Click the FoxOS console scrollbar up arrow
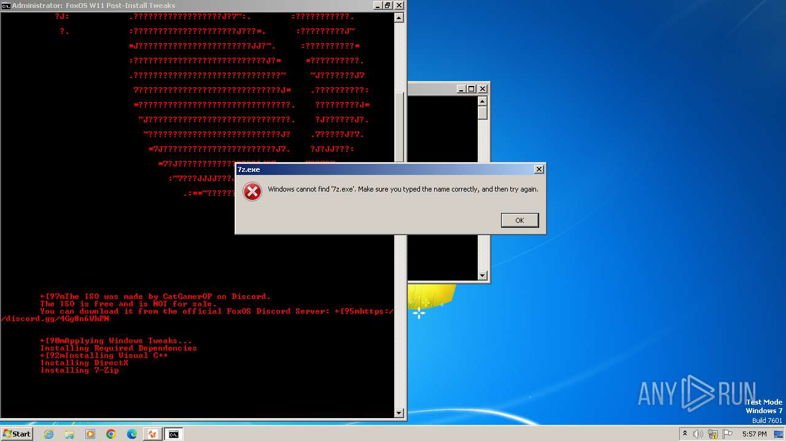The image size is (786, 442). click(399, 18)
